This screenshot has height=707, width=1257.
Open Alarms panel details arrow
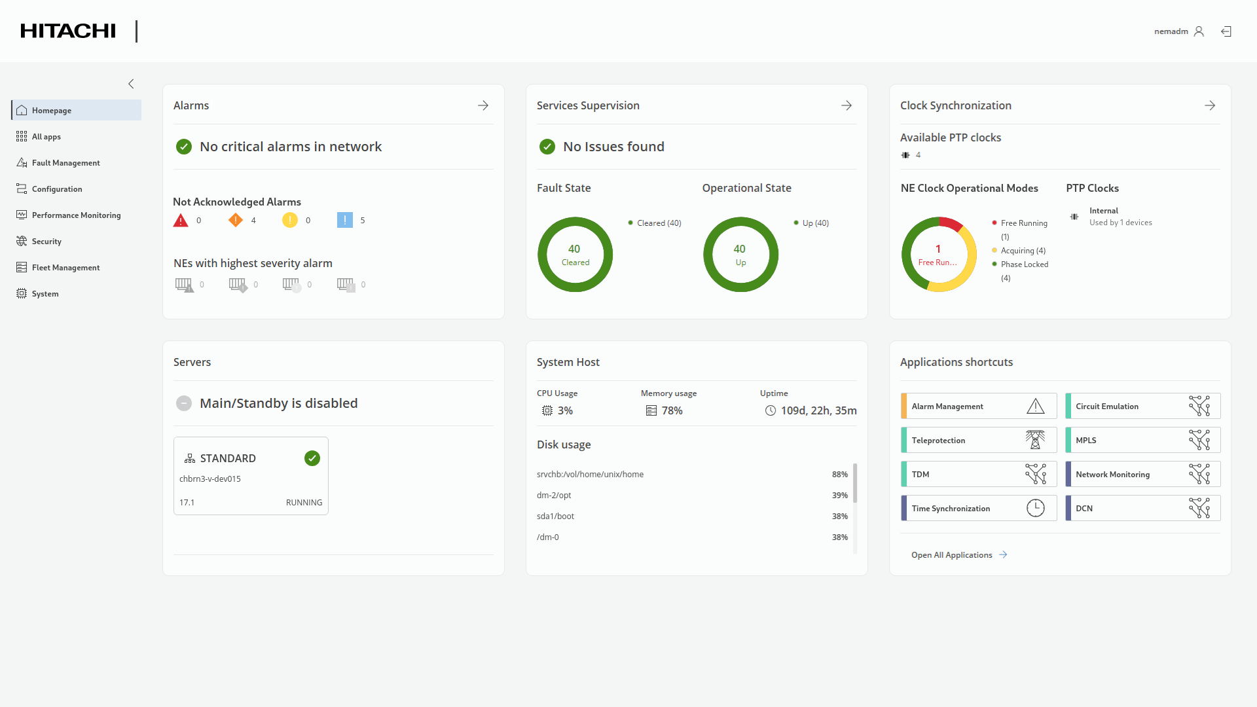[x=483, y=105]
